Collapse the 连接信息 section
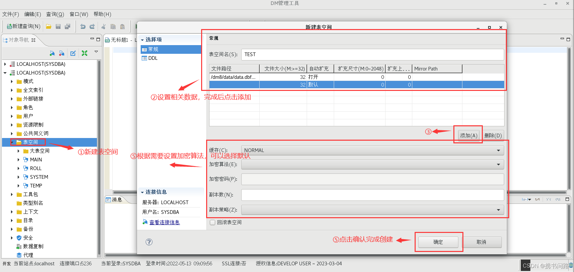 142,192
